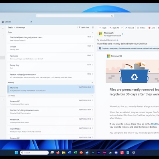The height and width of the screenshot is (159, 159).
Task: Open the Google Security alert email
Action: pos(51,48)
